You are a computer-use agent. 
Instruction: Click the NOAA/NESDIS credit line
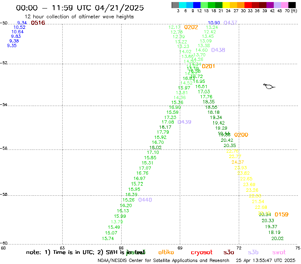[x=164, y=260]
